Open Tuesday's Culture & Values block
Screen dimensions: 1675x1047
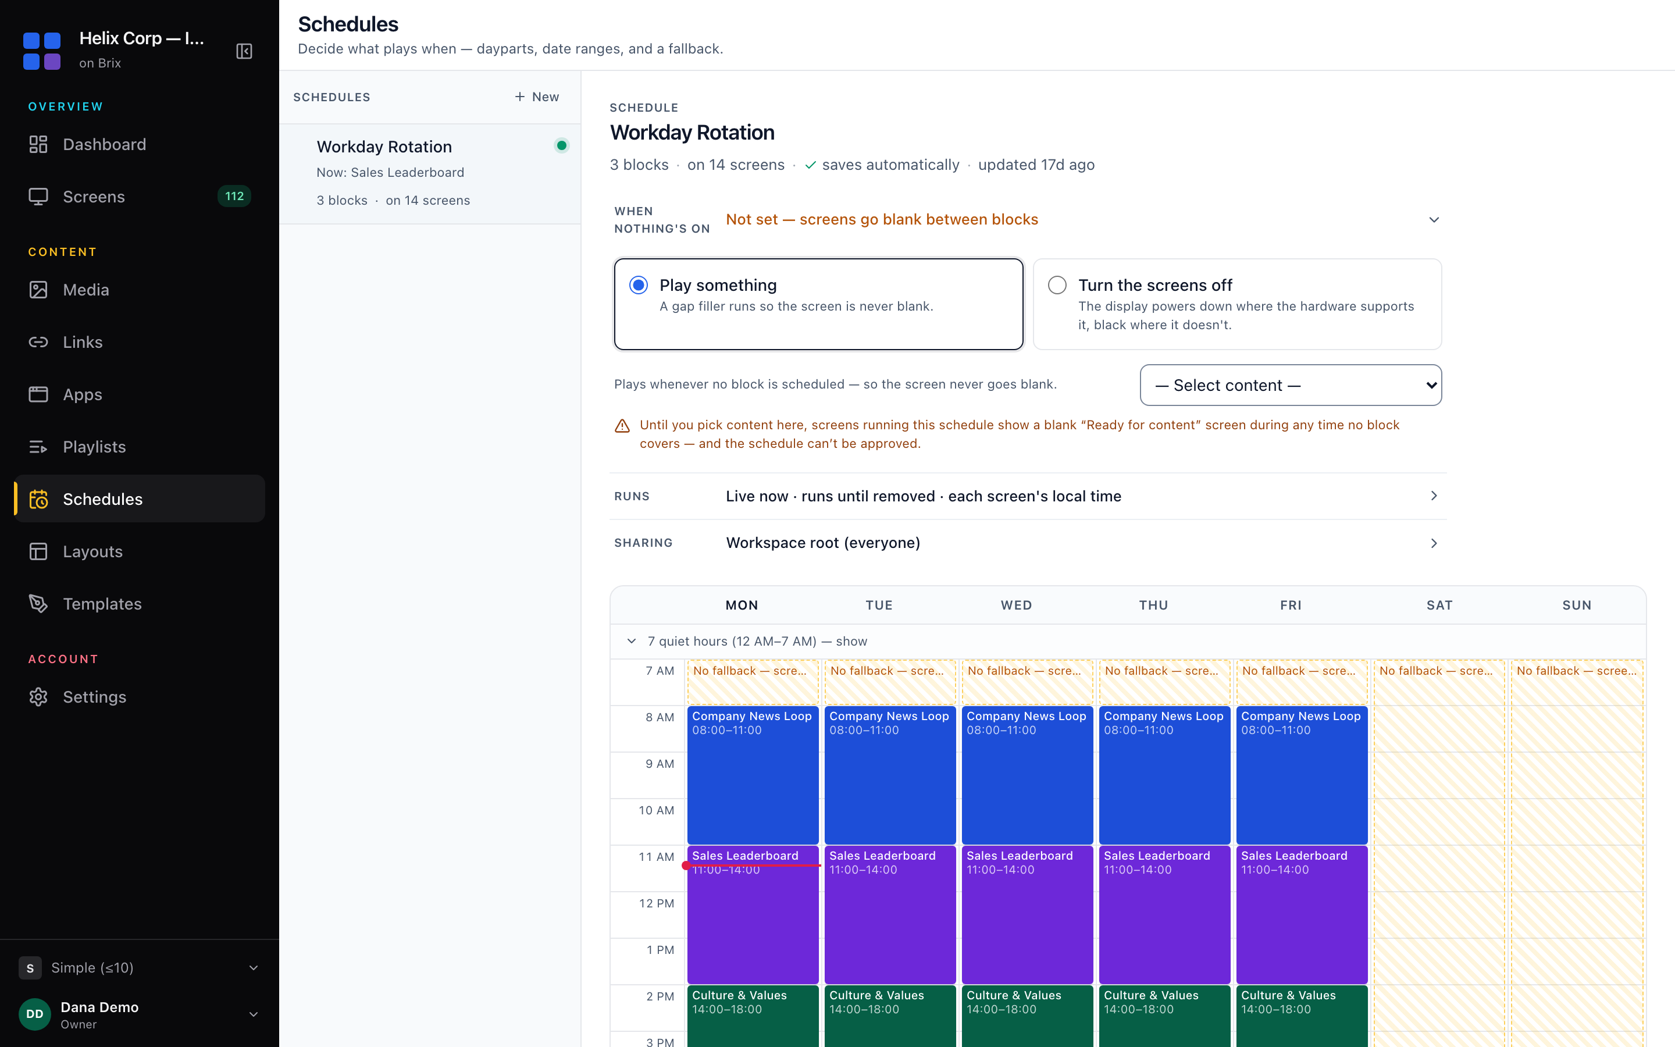click(x=889, y=1016)
